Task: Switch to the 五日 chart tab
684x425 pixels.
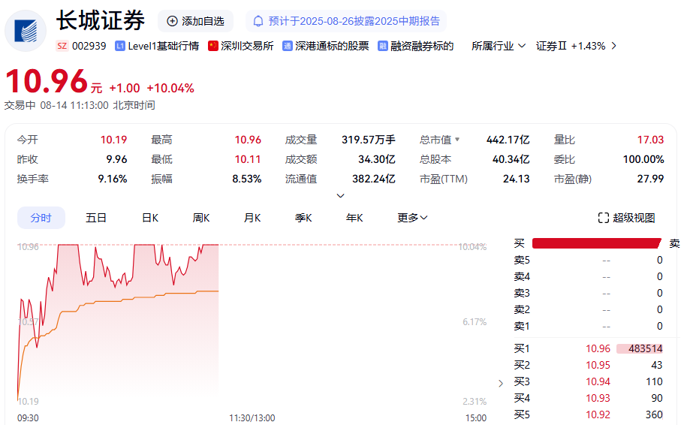Action: [96, 218]
